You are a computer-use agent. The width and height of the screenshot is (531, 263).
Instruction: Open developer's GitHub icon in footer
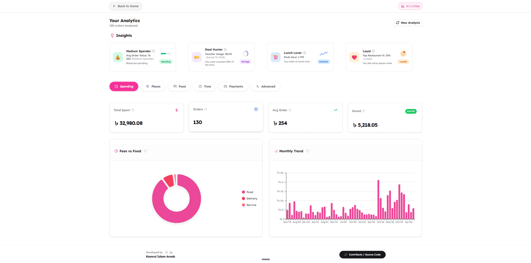coord(166,252)
